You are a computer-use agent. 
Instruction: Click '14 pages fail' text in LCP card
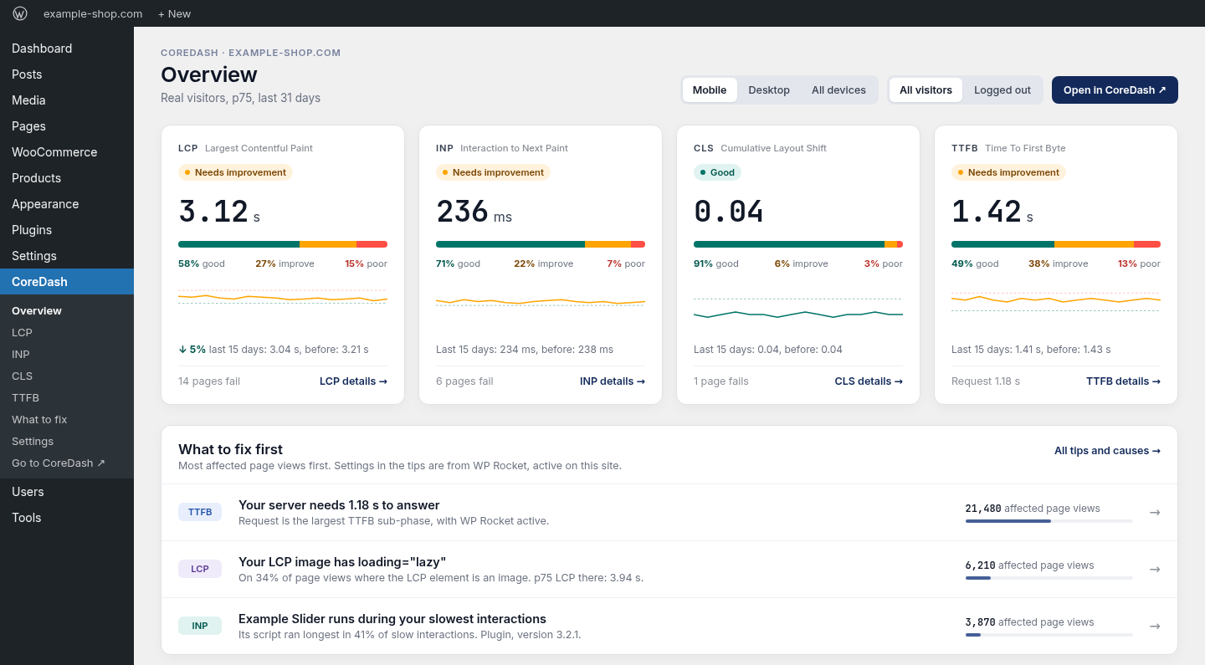(x=209, y=381)
